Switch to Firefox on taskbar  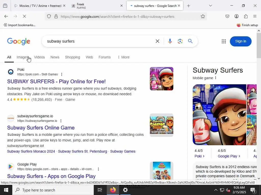113,190
